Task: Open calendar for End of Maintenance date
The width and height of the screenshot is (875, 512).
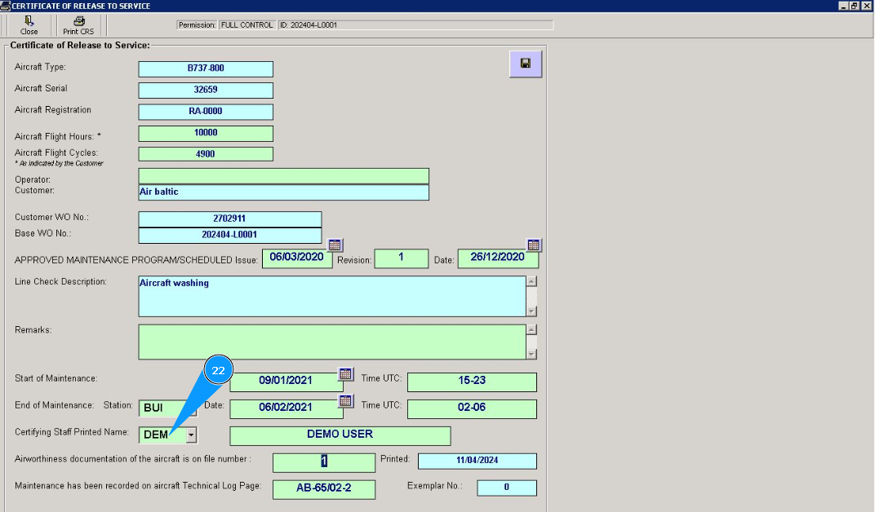Action: pyautogui.click(x=346, y=400)
